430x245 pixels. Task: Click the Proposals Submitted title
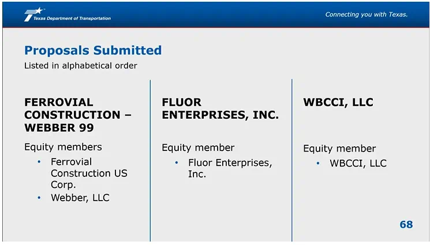93,50
